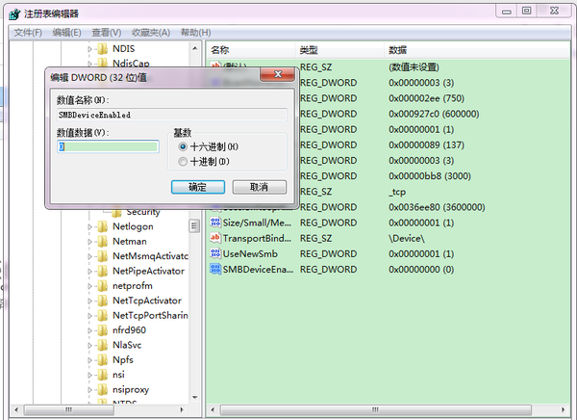Click the SMBDeviceEna... DWORD value icon

215,269
